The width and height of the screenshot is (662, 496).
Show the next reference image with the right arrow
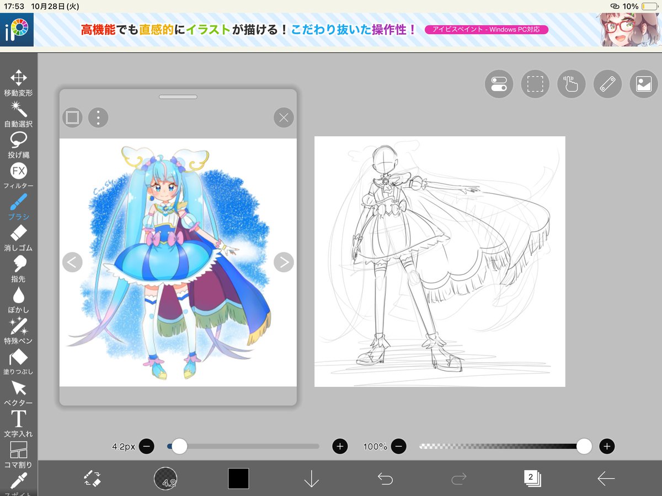[x=284, y=262]
